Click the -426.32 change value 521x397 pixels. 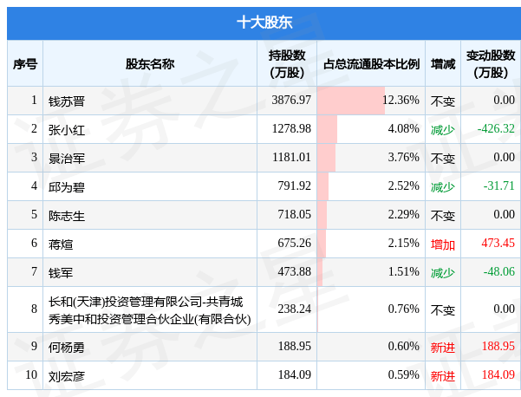coord(496,129)
